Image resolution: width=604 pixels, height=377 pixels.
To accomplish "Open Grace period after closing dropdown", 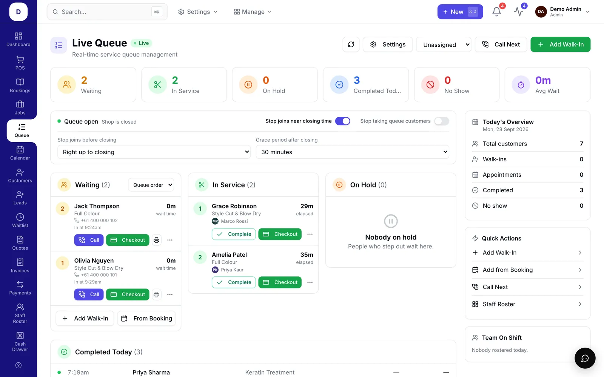I will pyautogui.click(x=352, y=152).
